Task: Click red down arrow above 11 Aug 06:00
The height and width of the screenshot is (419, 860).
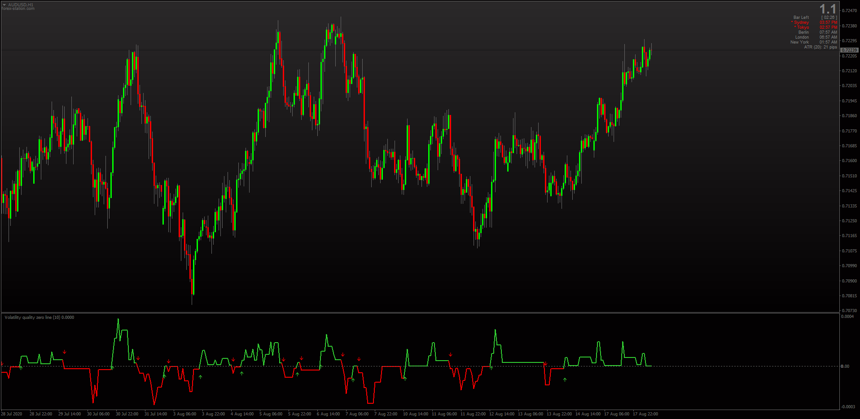Action: pyautogui.click(x=450, y=355)
